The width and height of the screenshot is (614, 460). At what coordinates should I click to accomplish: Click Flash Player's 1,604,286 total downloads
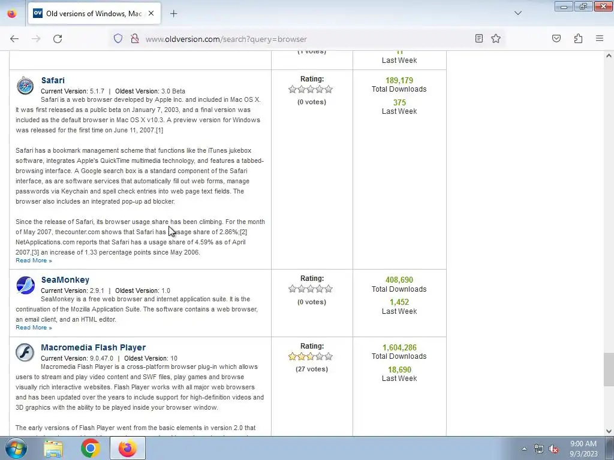click(x=399, y=348)
